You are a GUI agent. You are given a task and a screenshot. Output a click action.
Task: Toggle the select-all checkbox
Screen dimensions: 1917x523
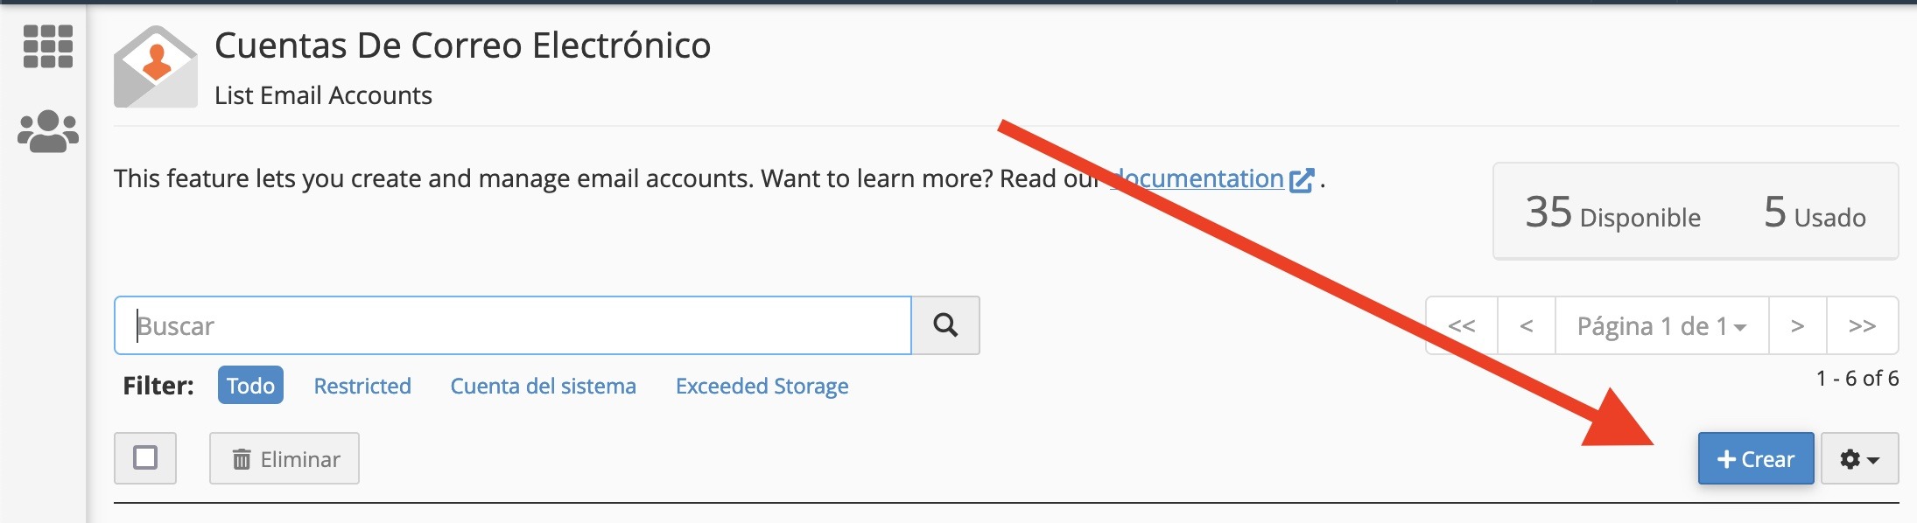point(145,457)
